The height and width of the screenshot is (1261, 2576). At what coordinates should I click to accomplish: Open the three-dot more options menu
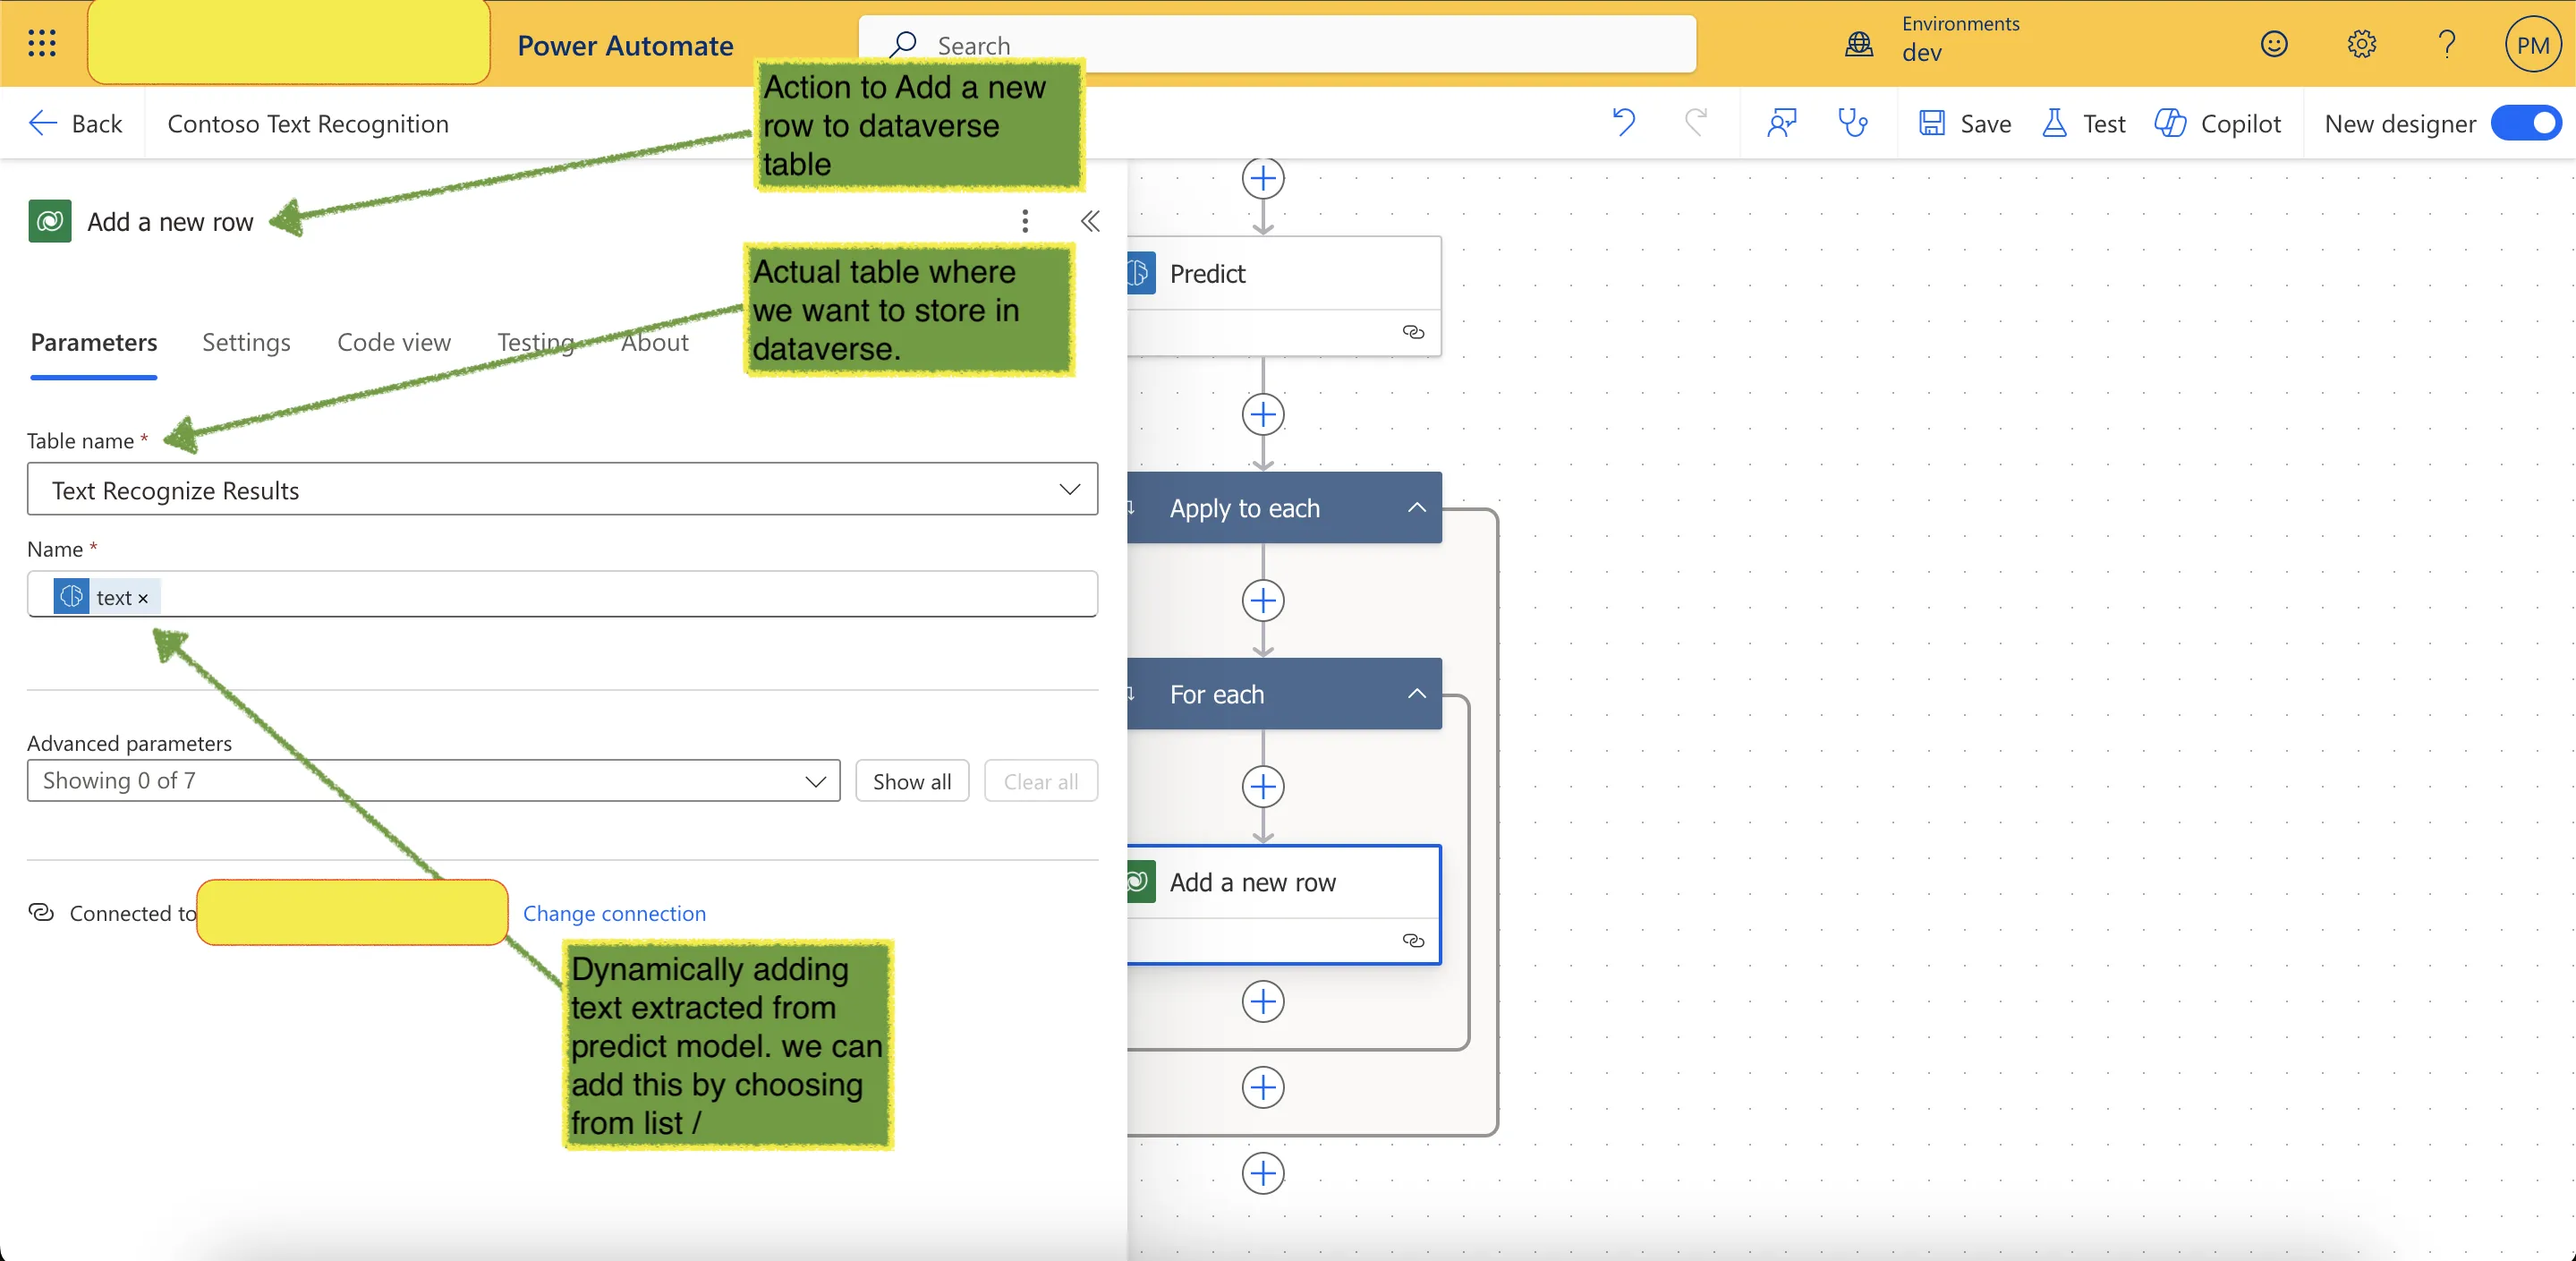point(1025,221)
